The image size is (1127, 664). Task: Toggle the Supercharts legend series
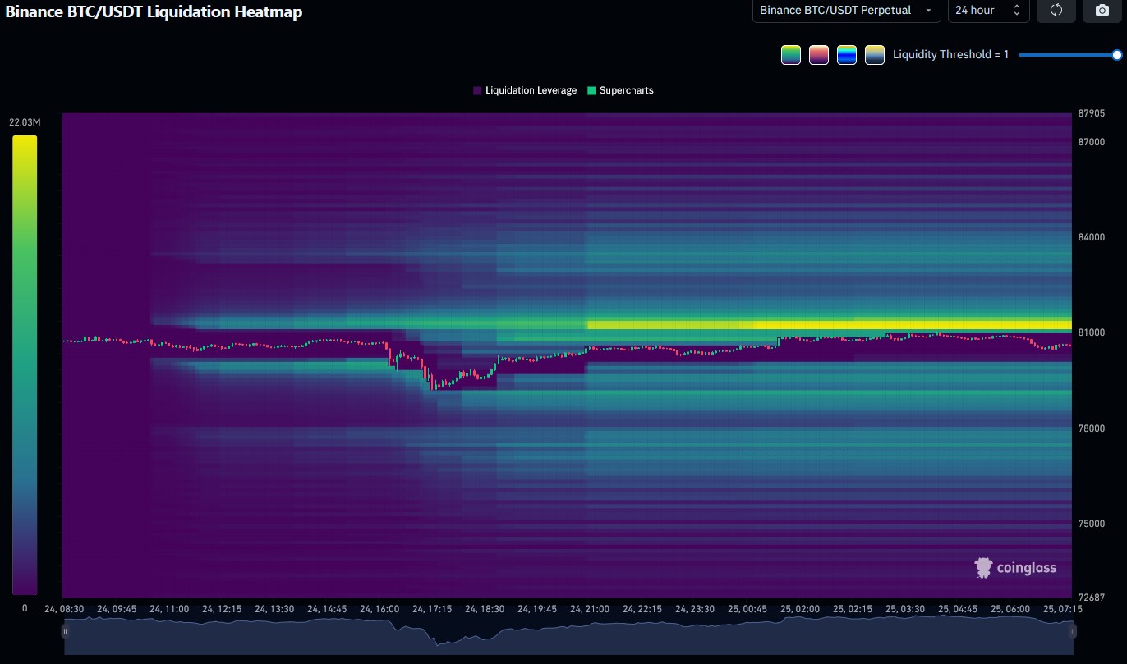(x=620, y=90)
